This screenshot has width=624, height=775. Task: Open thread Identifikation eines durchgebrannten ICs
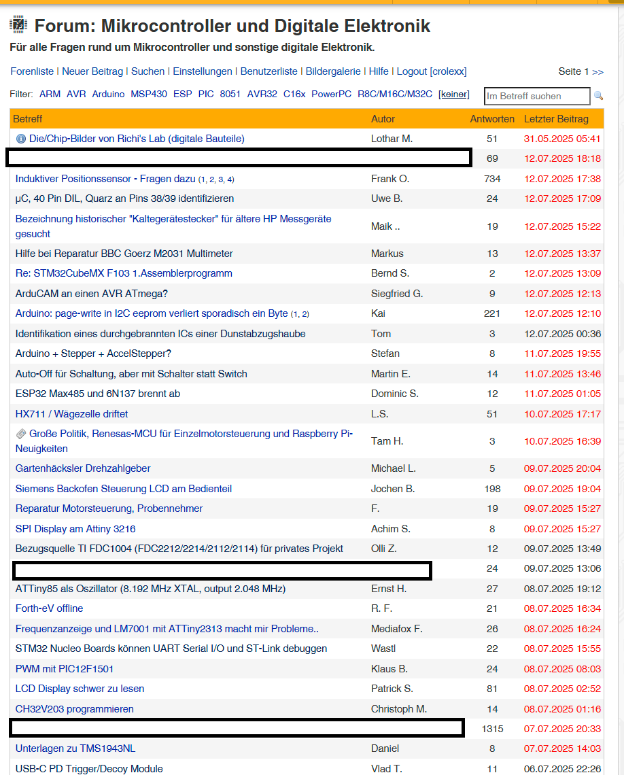(160, 334)
